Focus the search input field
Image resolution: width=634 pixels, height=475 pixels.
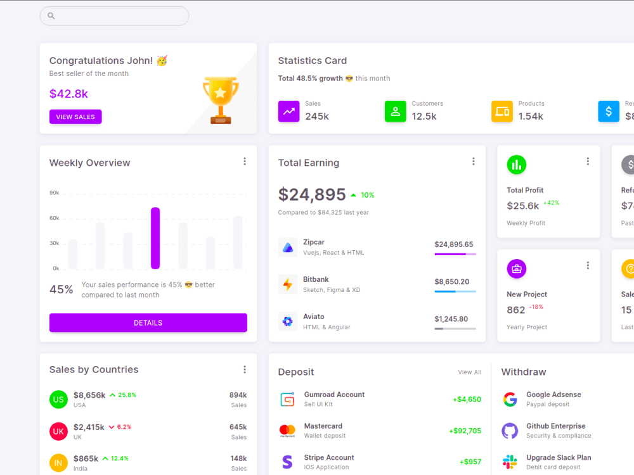pos(114,16)
